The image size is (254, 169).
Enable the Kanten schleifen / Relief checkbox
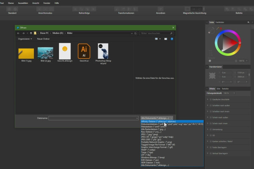pos(211,142)
